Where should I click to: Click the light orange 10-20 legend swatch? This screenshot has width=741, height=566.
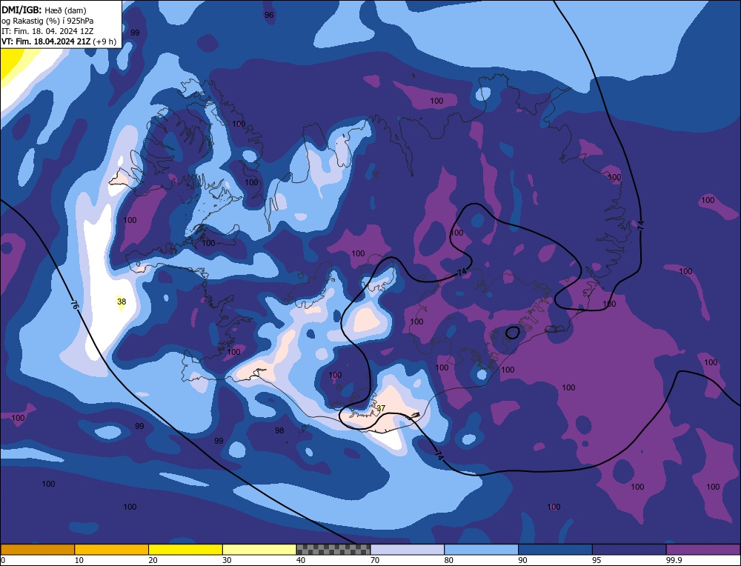click(x=112, y=550)
